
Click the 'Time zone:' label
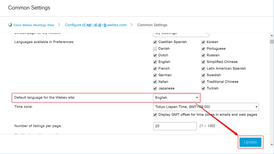23,107
